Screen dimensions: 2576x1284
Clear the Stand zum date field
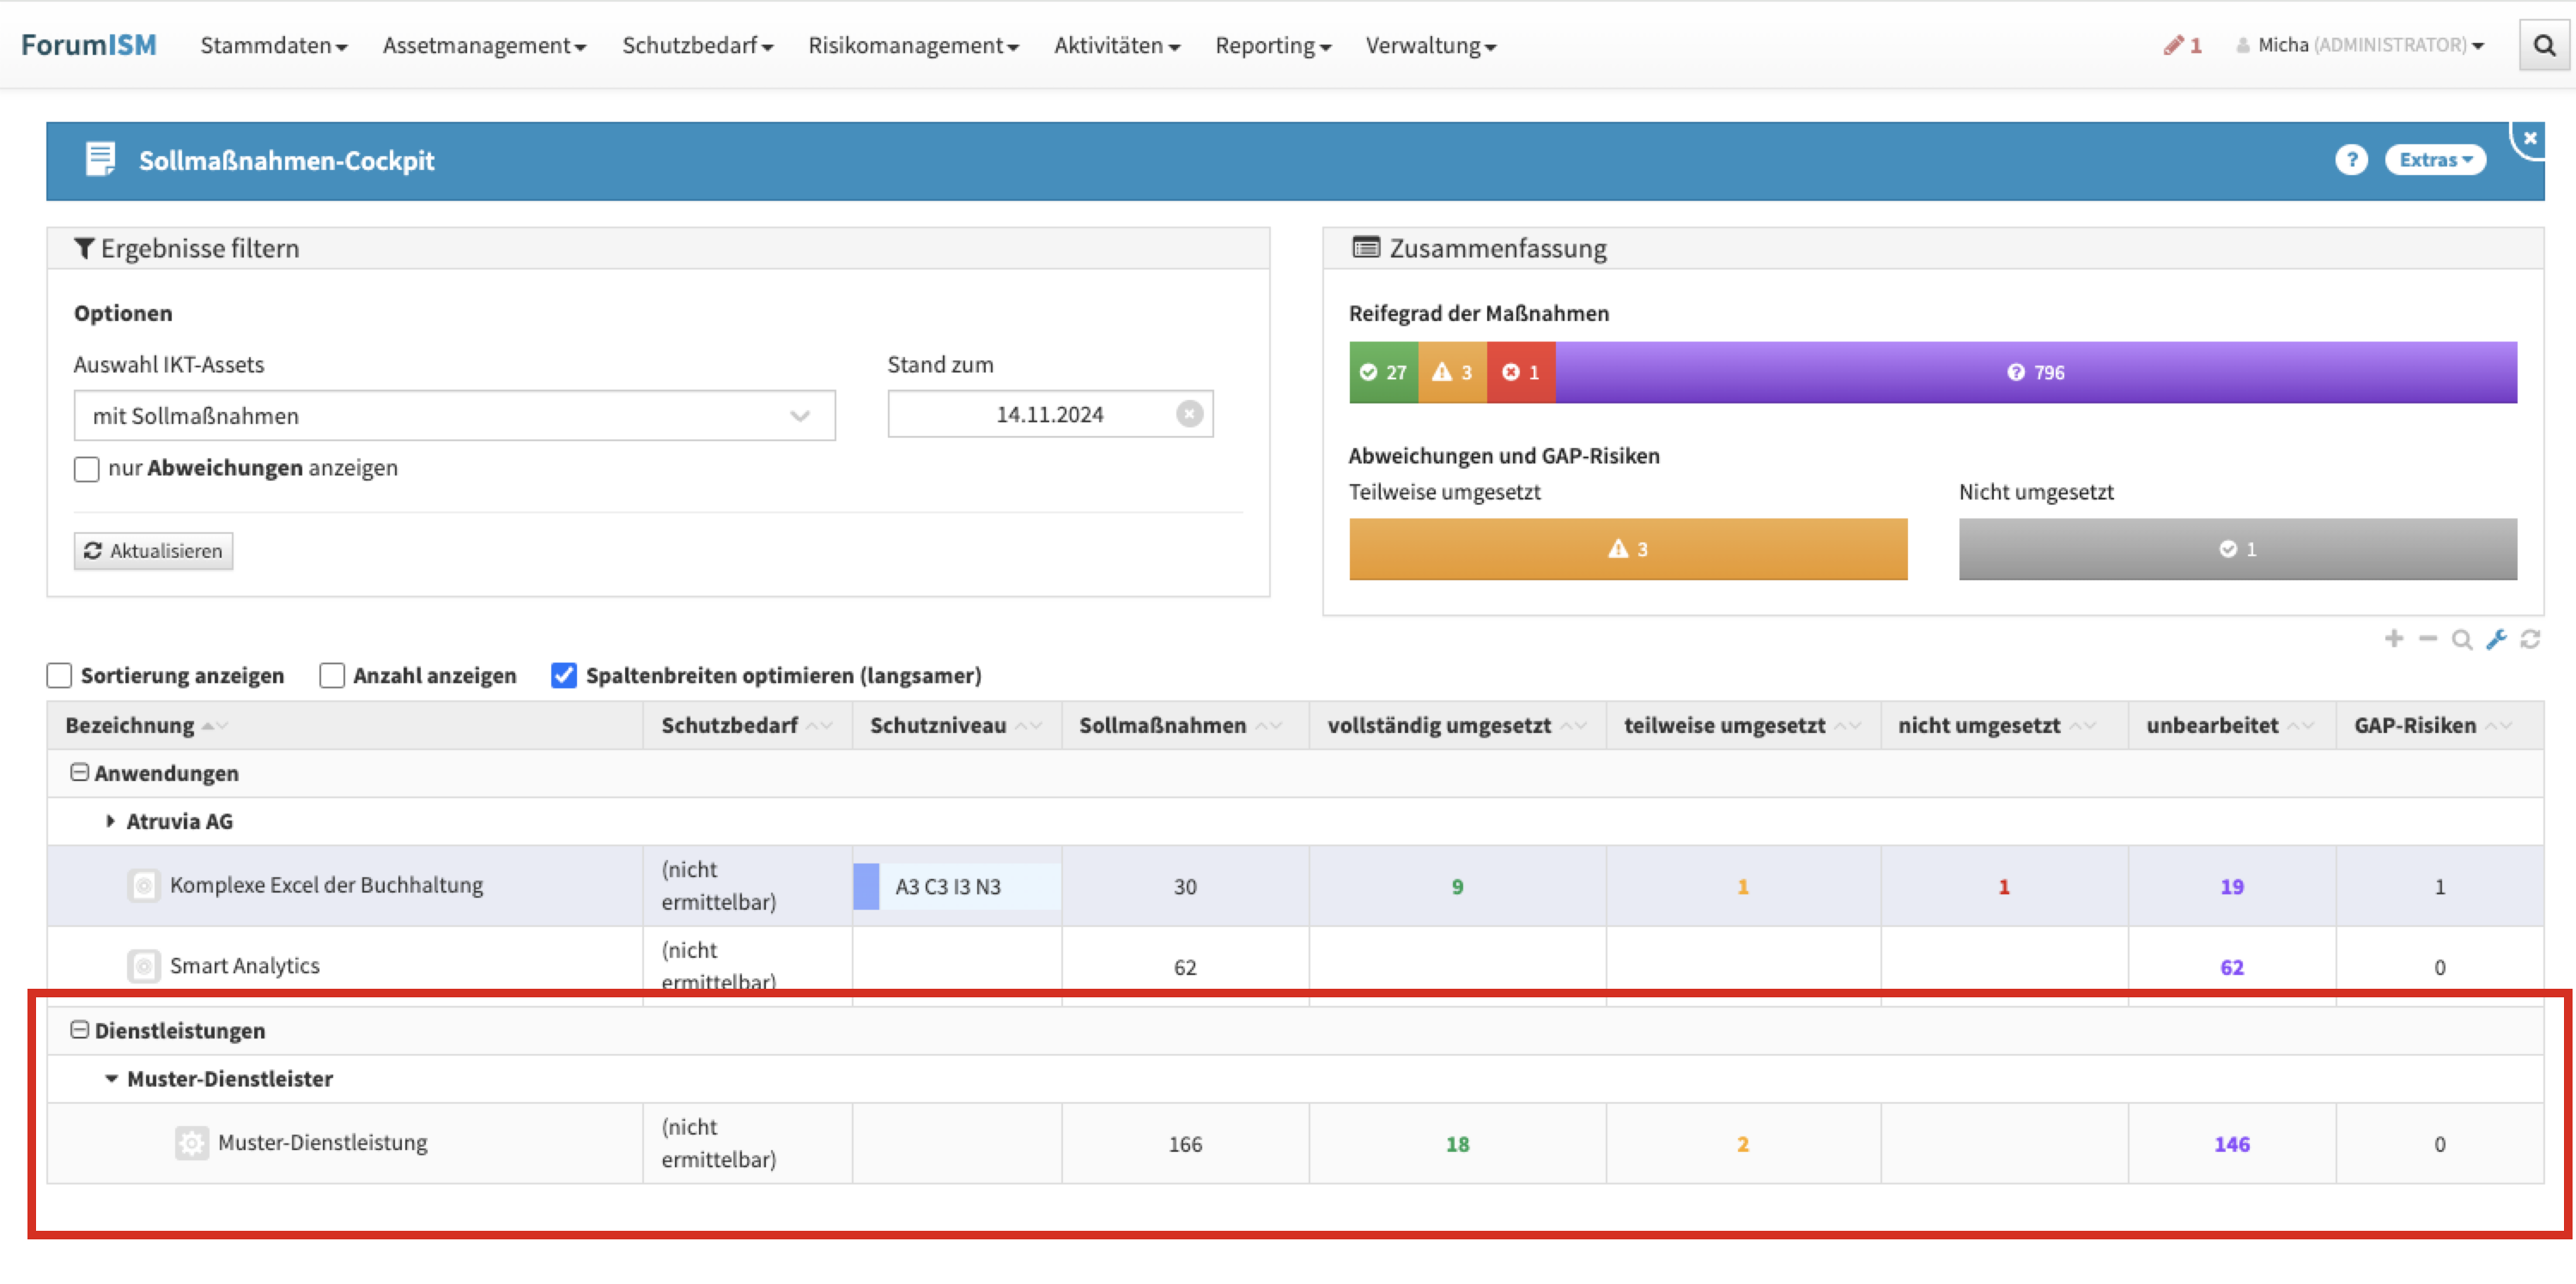click(x=1189, y=415)
